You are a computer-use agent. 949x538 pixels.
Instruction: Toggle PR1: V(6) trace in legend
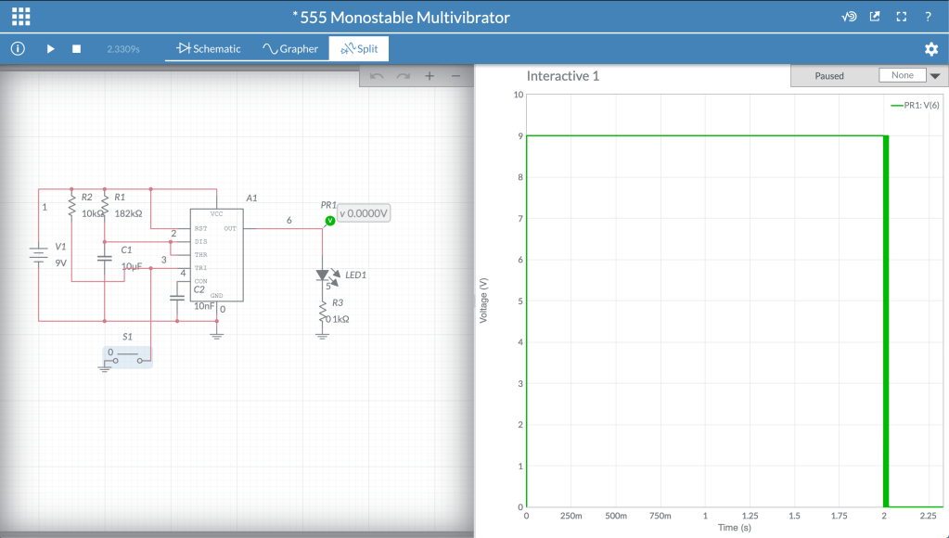(915, 106)
